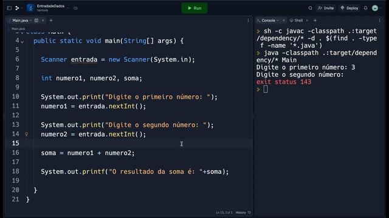Open the user avatar account menu
The image size is (389, 218).
click(375, 8)
